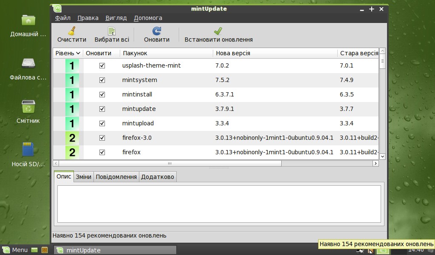Screen dimensions: 435x255
Task: Click level 2 badge of firefox row
Action: tap(72, 152)
